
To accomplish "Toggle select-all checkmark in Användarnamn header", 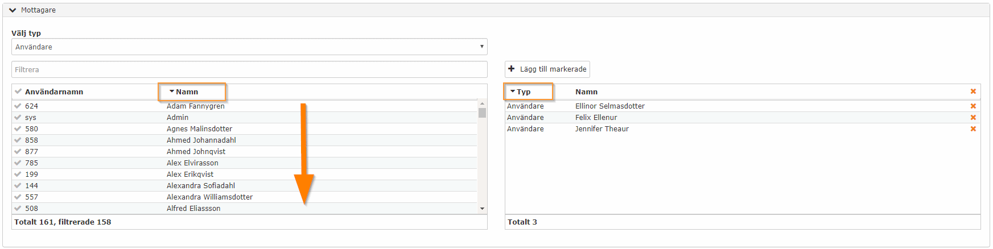I will coord(18,92).
